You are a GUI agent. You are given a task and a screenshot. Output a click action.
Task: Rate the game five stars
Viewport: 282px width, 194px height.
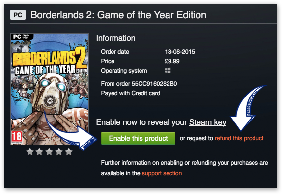click(x=68, y=152)
